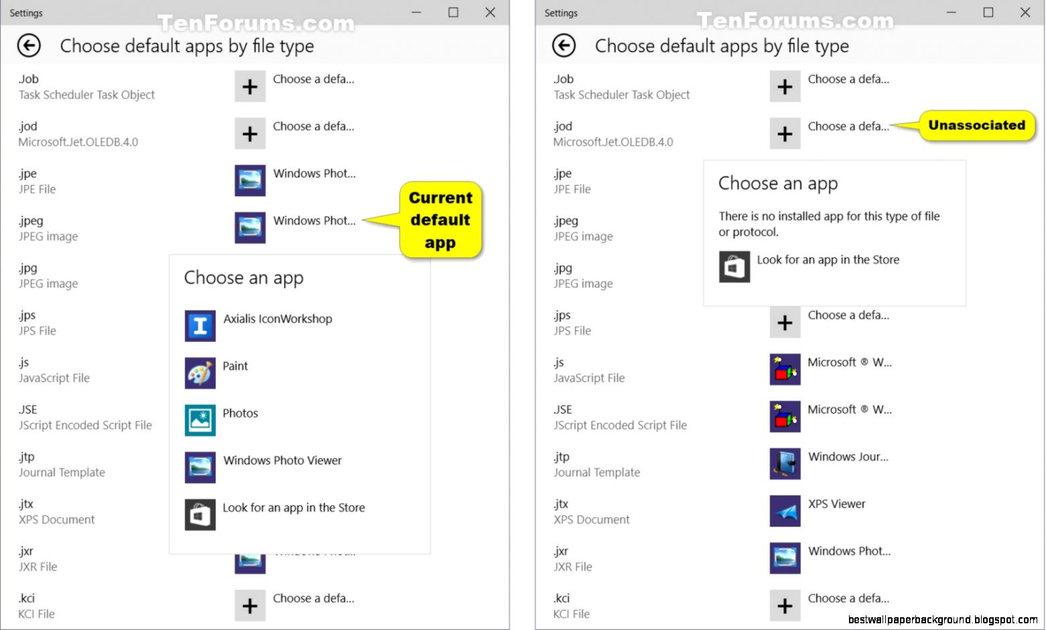
Task: Click plus icon for .kci in left window
Action: (x=250, y=606)
